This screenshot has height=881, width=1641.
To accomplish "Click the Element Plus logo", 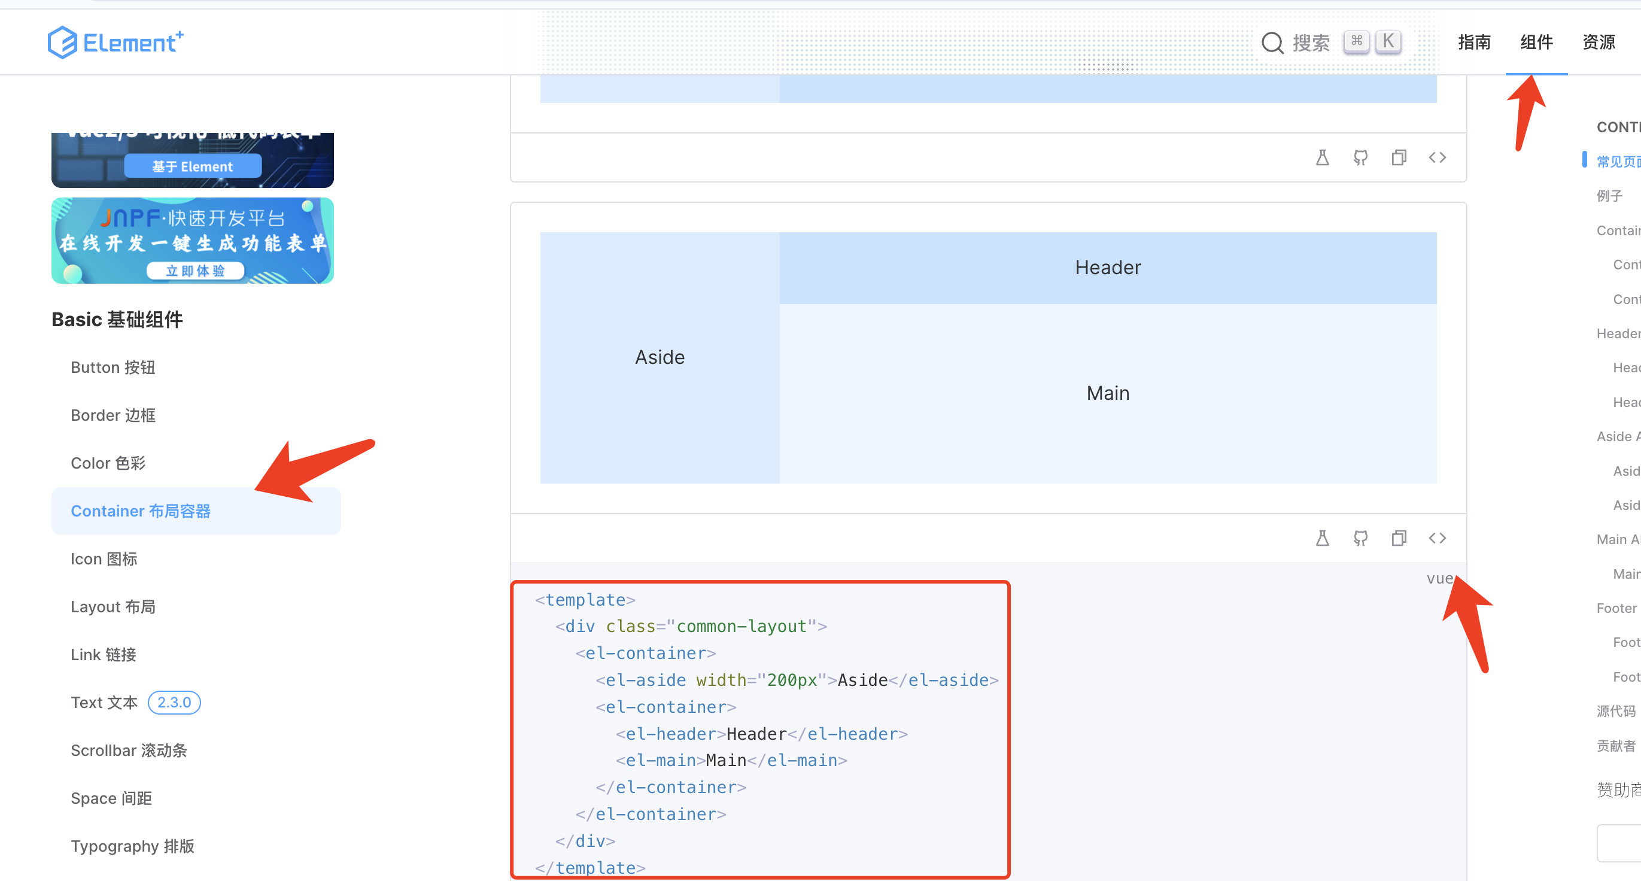I will click(116, 42).
